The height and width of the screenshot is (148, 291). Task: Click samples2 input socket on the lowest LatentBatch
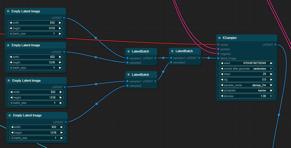(127, 85)
